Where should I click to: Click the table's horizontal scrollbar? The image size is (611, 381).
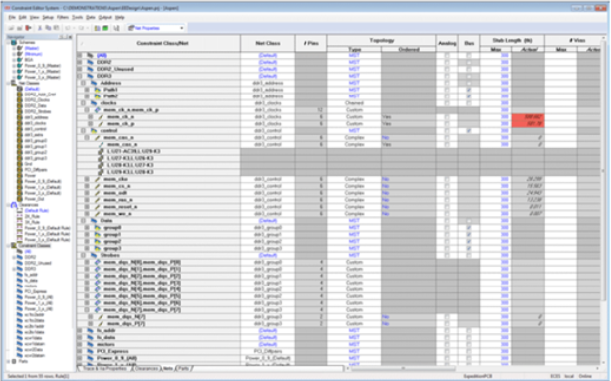[403, 368]
